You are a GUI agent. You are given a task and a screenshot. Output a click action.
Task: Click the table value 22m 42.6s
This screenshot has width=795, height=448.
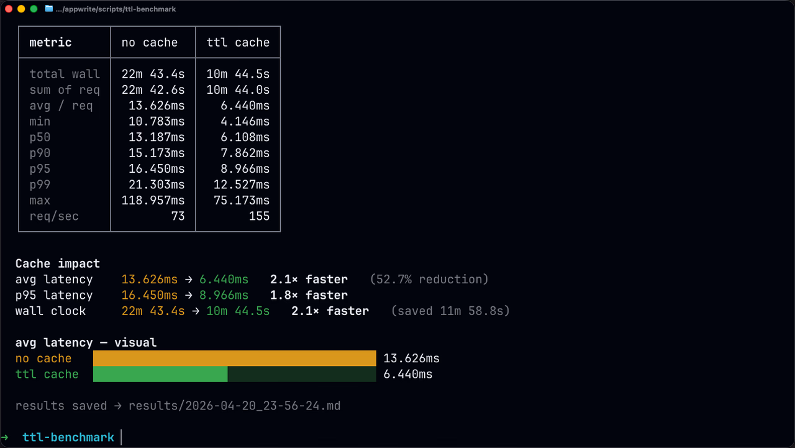153,90
